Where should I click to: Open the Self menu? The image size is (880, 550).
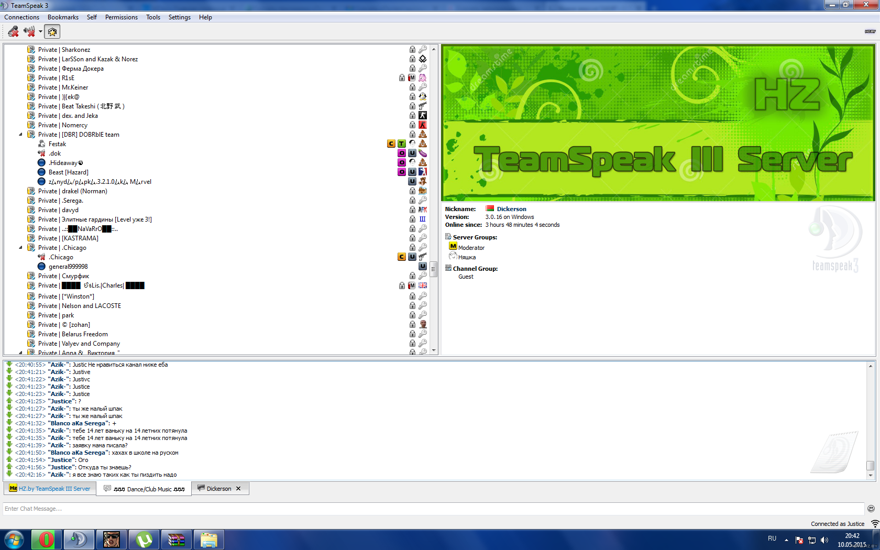coord(92,17)
